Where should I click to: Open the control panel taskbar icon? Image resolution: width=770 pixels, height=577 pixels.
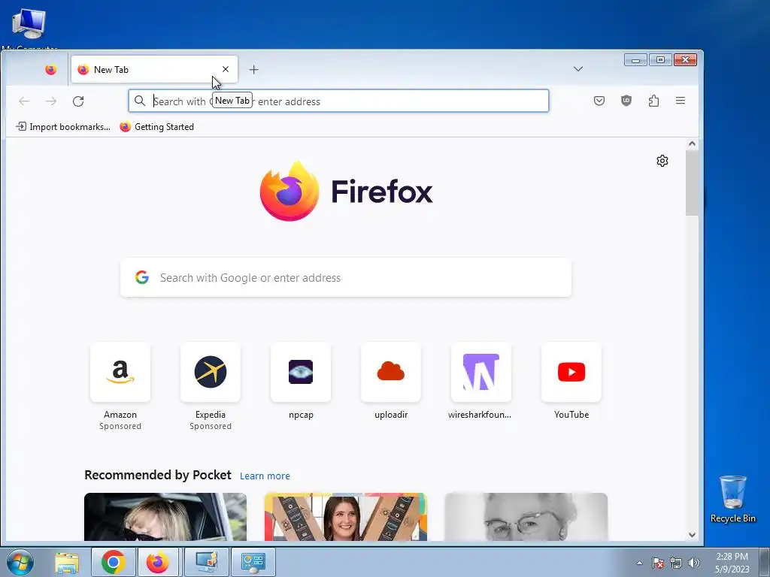(253, 562)
